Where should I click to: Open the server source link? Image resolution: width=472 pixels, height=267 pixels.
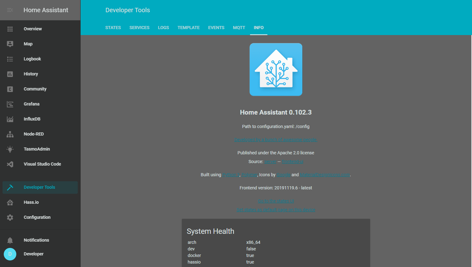(270, 162)
